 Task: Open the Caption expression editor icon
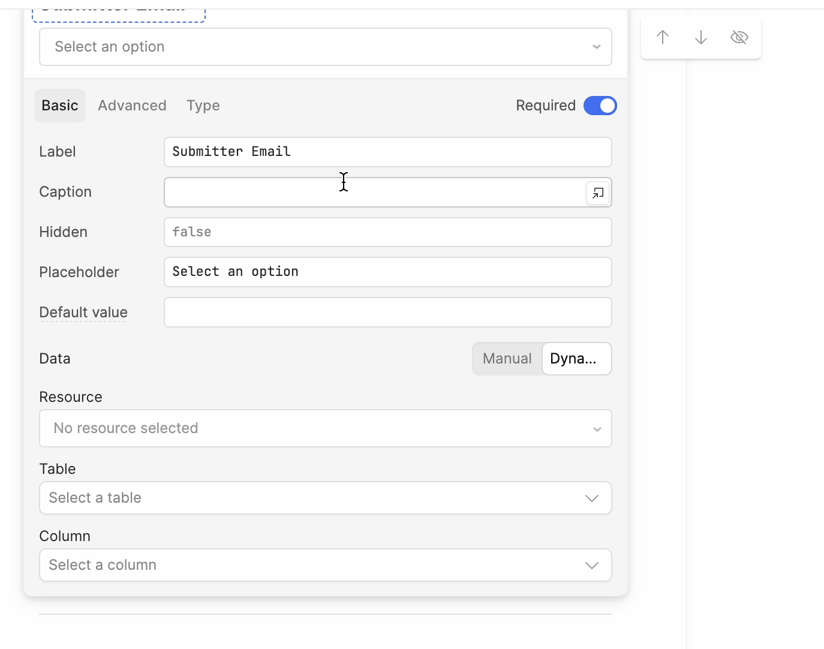(x=598, y=193)
